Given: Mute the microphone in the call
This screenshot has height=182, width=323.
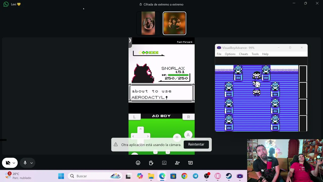Looking at the screenshot, I should (25, 163).
